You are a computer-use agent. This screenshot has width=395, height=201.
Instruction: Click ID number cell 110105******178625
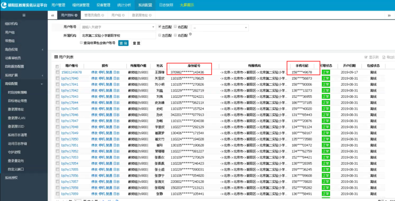click(187, 78)
